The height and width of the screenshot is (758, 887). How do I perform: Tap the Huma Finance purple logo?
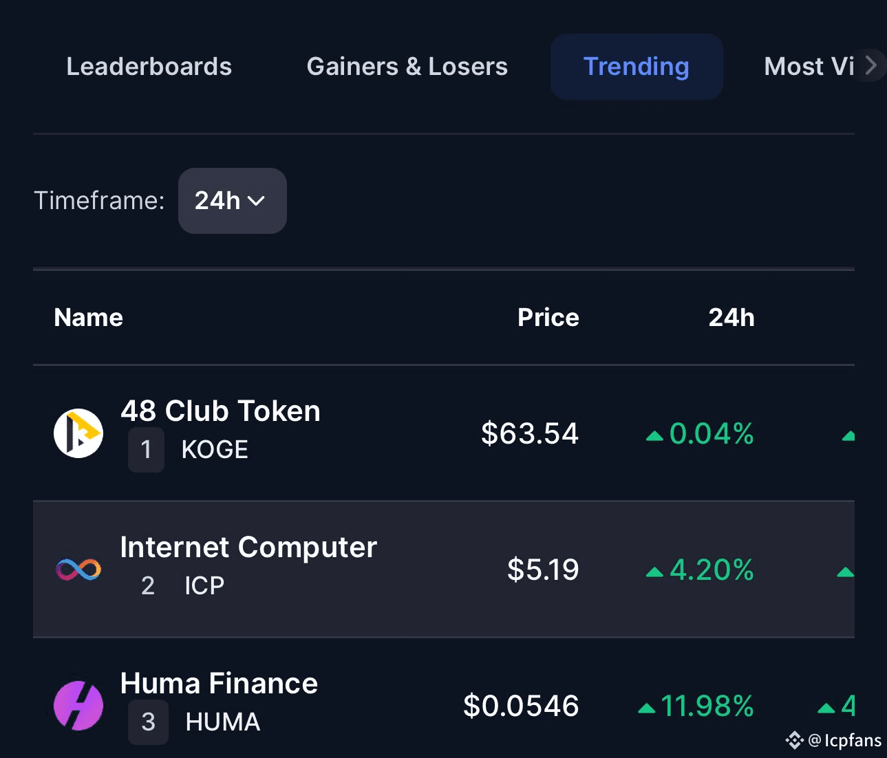[x=77, y=705]
